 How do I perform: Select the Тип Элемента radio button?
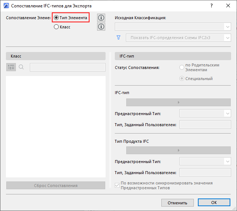pos(56,18)
